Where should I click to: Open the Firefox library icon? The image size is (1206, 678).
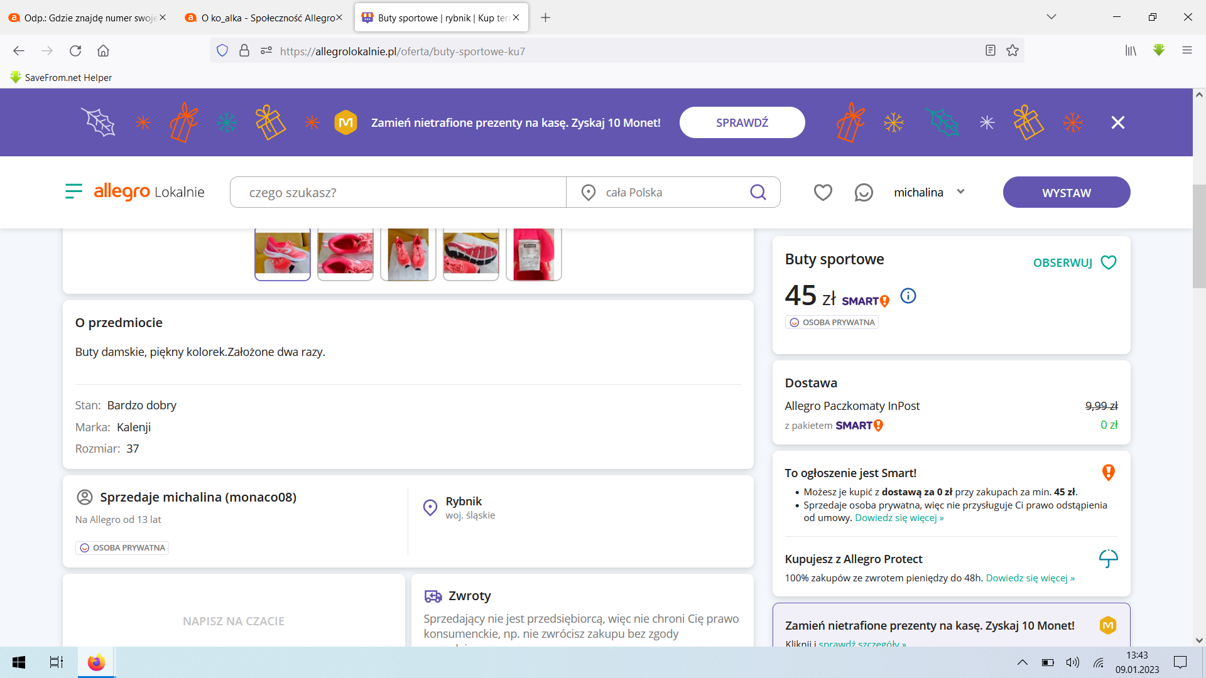coord(1131,51)
